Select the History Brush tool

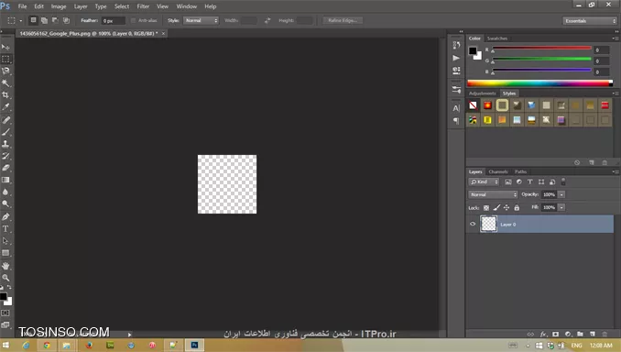point(5,156)
